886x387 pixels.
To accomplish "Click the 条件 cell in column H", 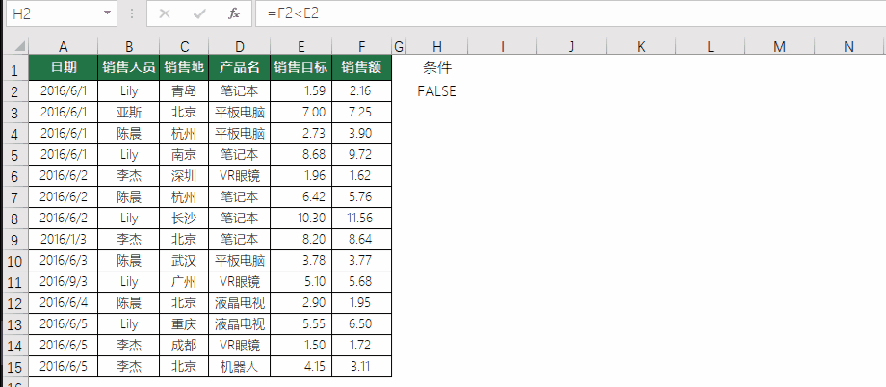I will (437, 67).
